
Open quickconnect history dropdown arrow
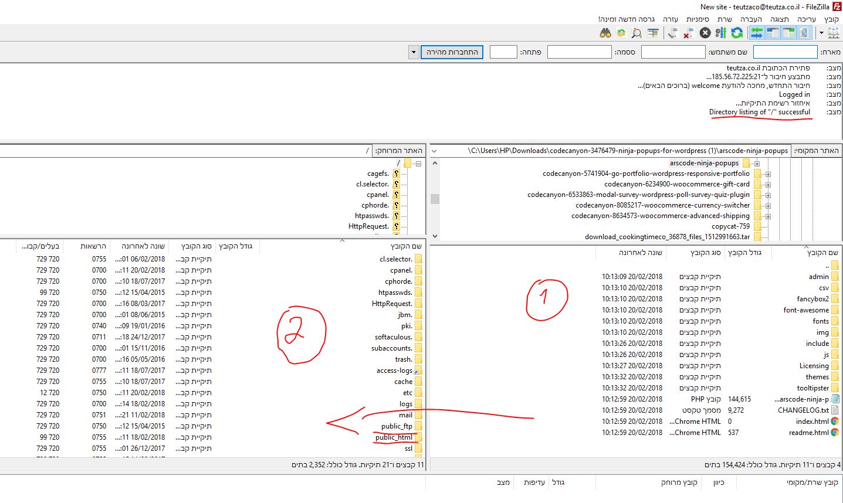tap(414, 52)
